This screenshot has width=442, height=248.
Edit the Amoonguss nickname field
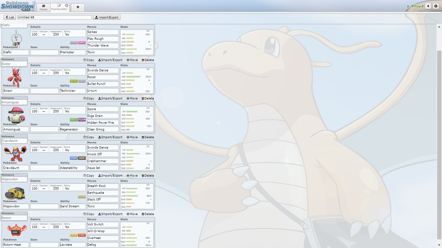click(14, 102)
